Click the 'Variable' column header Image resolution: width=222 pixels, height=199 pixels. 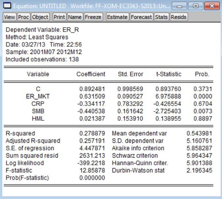point(38,74)
